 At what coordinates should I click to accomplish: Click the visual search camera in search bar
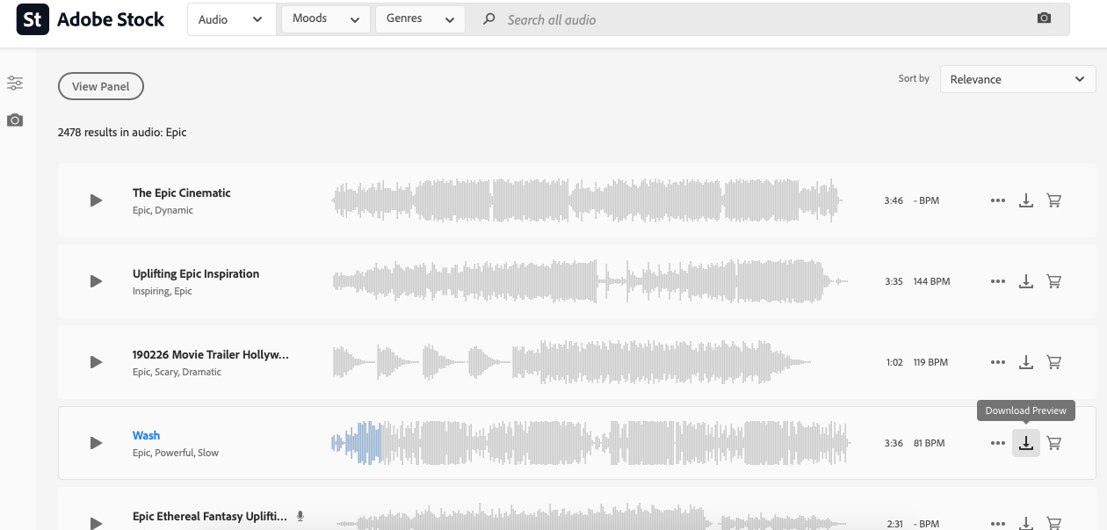[1044, 18]
